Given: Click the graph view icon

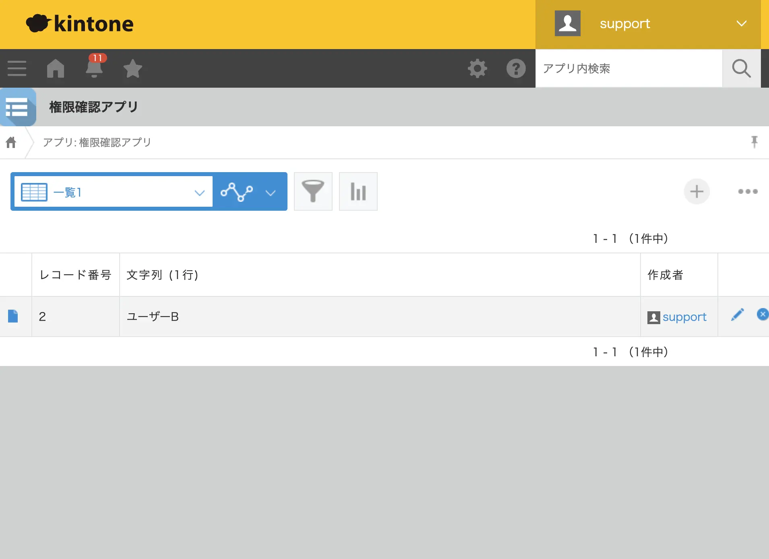Looking at the screenshot, I should (237, 192).
